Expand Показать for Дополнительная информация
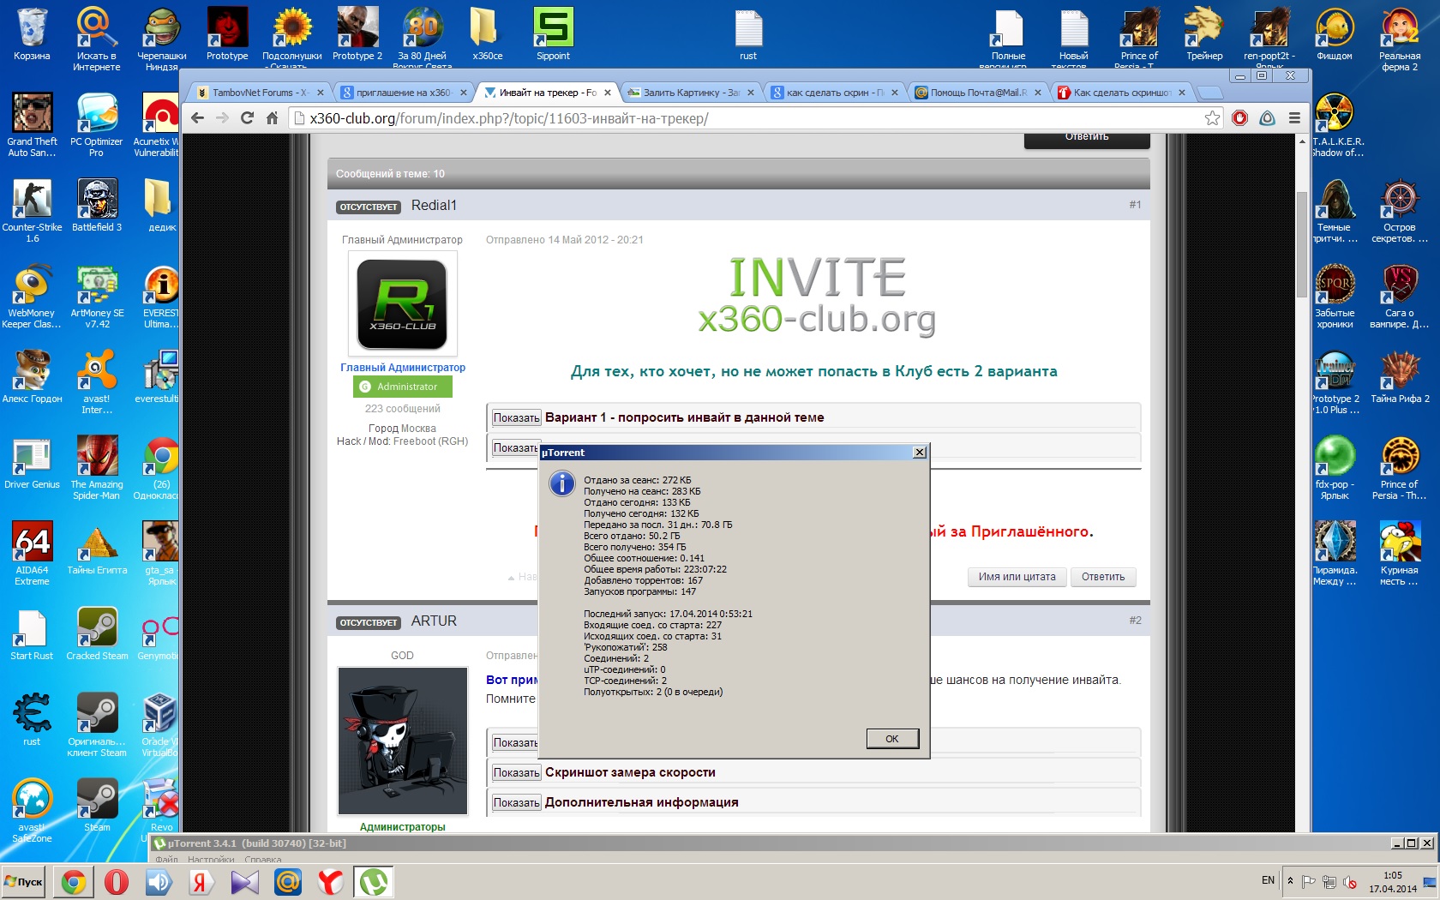The width and height of the screenshot is (1440, 900). coord(516,803)
